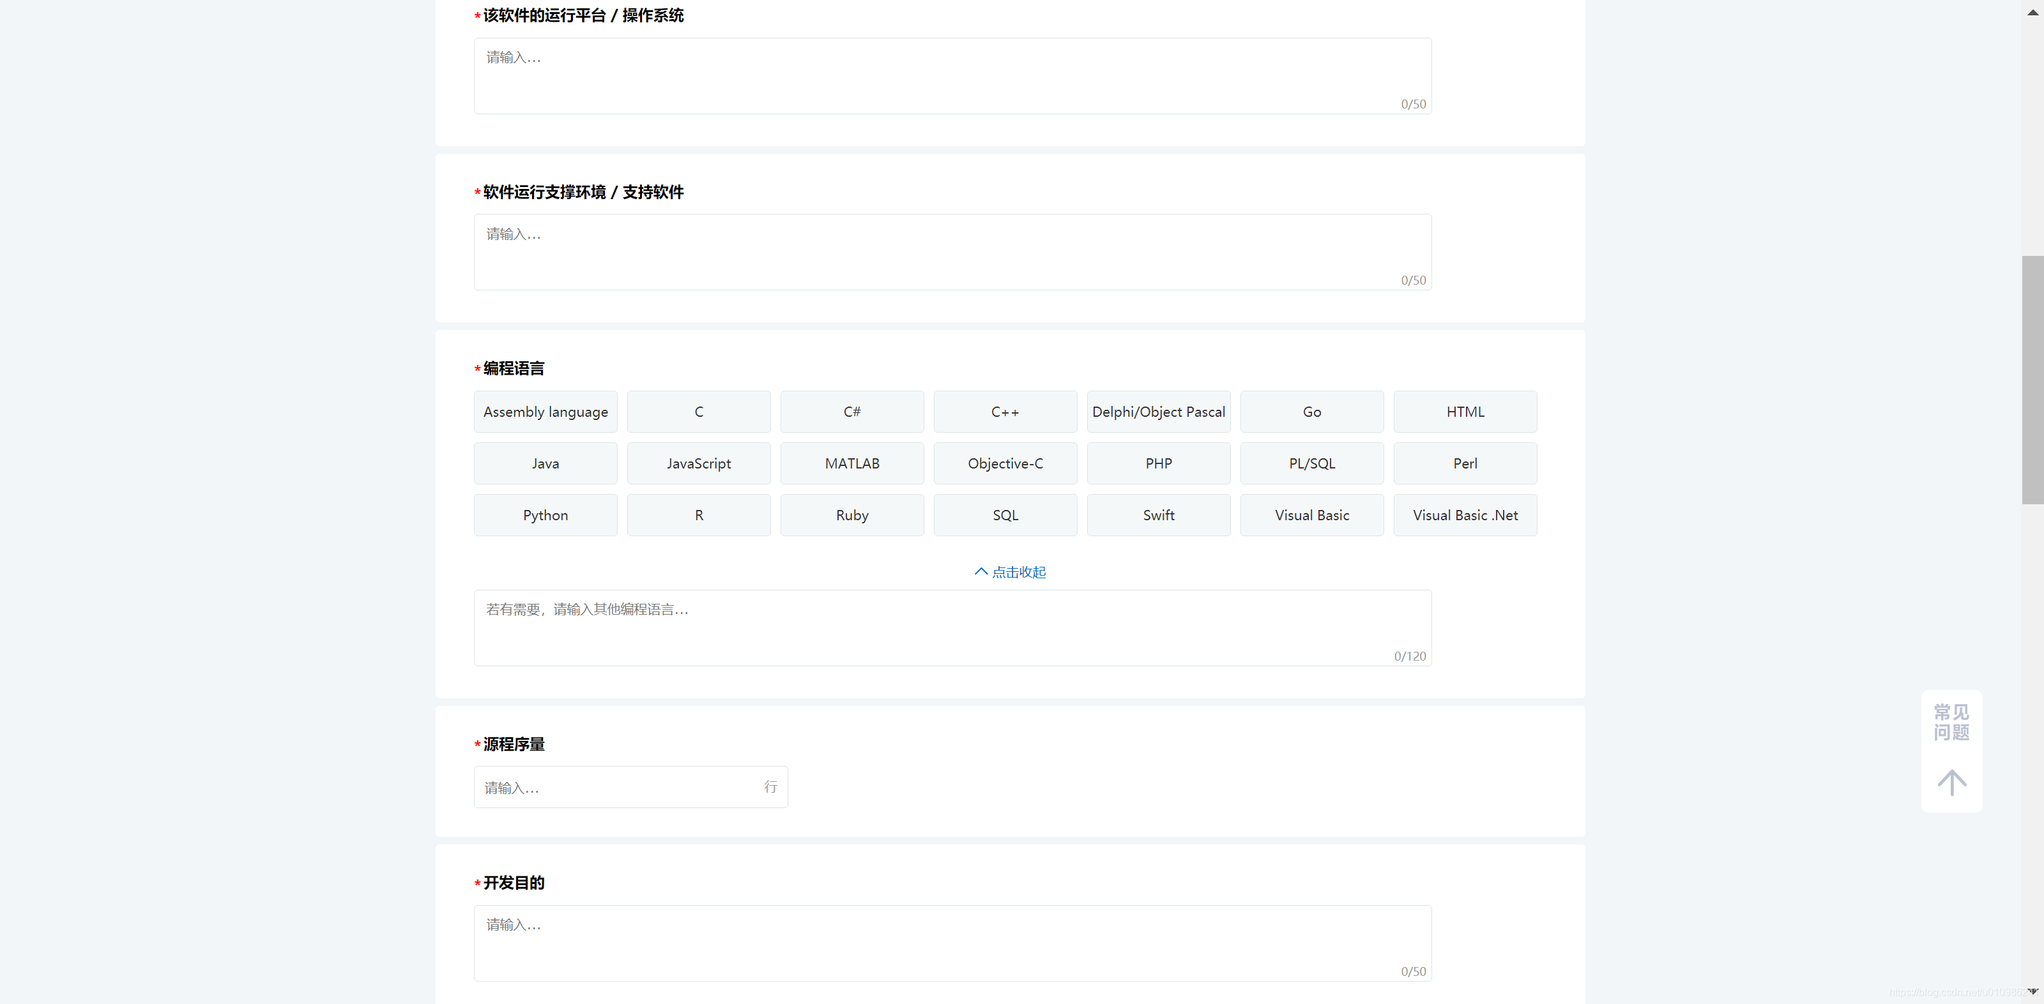This screenshot has width=2044, height=1004.
Task: Toggle the Java language option
Action: (x=545, y=463)
